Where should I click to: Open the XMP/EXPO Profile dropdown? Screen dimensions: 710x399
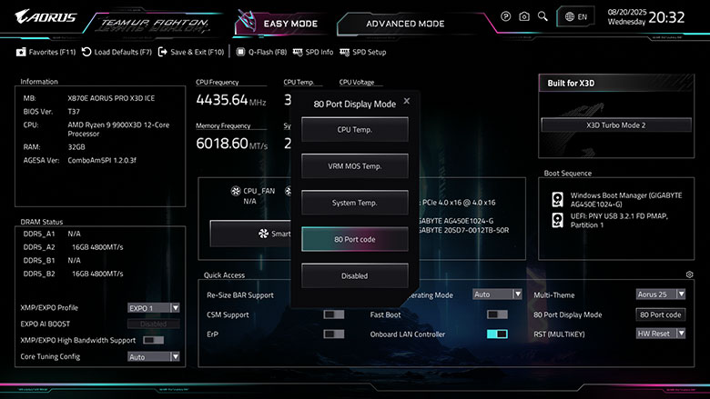tap(153, 307)
